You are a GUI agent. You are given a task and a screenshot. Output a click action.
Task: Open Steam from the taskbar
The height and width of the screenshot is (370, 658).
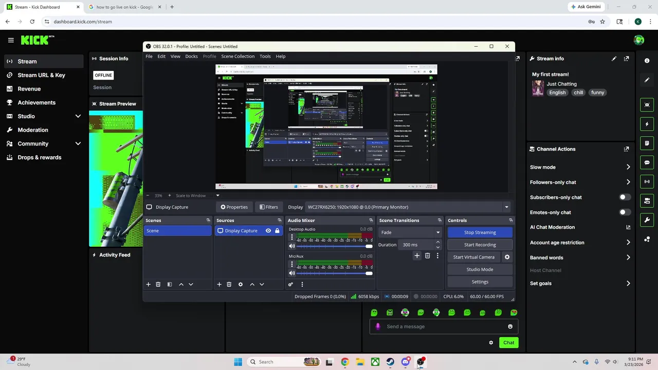click(x=390, y=362)
